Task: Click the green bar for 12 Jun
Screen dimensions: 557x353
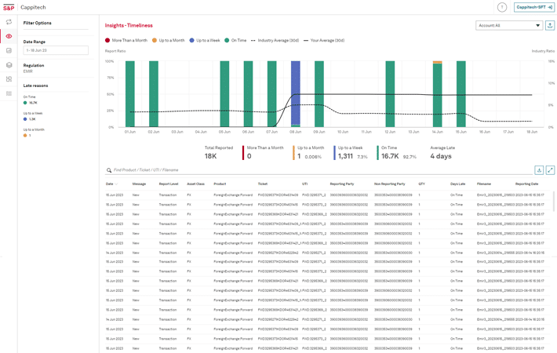Action: click(390, 94)
